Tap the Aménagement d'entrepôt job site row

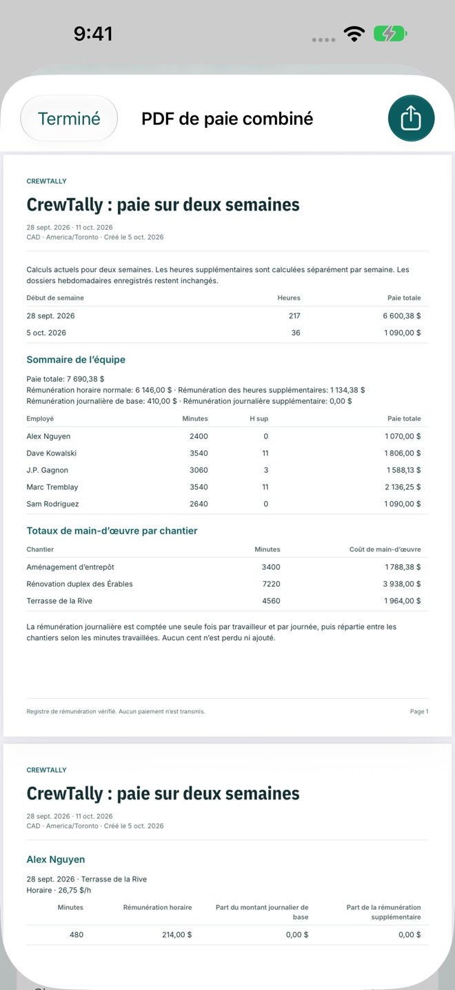[227, 567]
